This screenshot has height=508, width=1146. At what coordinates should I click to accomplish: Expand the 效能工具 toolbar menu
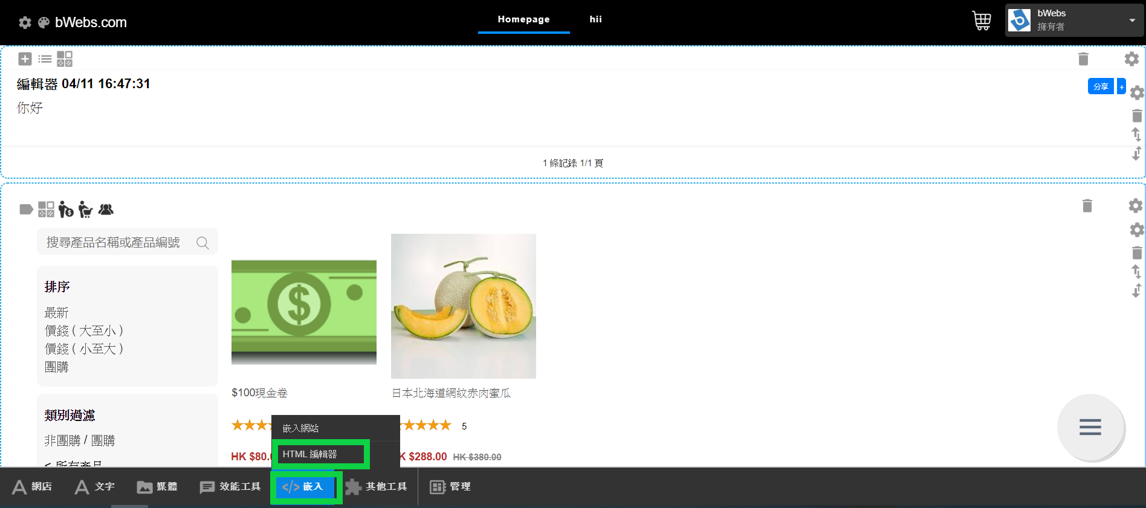[x=230, y=487]
